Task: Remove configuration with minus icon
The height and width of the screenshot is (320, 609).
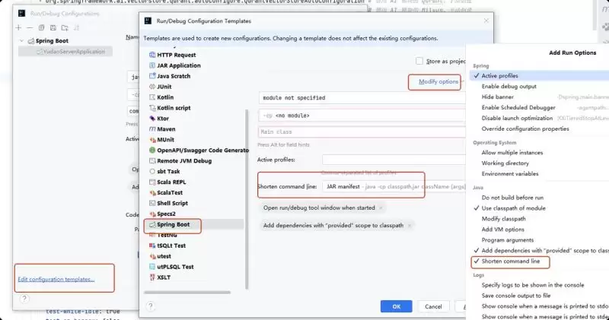Action: pos(30,27)
